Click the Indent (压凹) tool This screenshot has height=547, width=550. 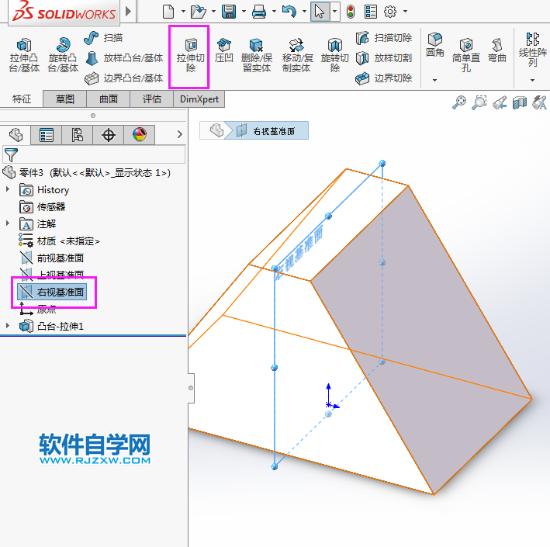(x=223, y=51)
